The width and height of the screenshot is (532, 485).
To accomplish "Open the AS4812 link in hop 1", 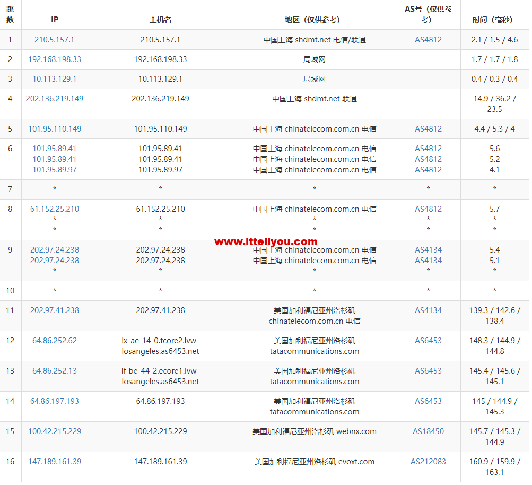I will tap(428, 40).
